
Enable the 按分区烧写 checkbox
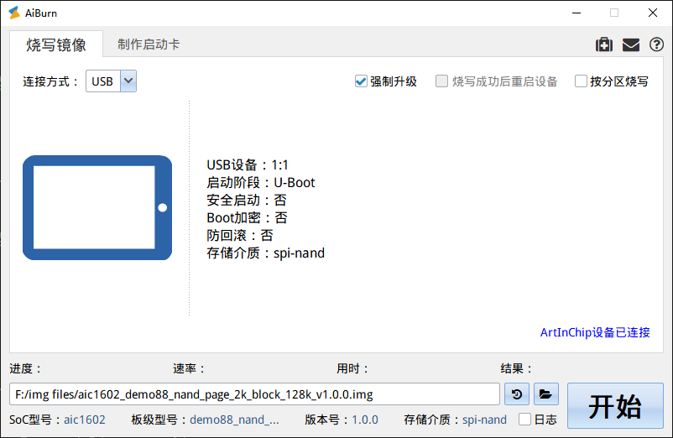581,81
